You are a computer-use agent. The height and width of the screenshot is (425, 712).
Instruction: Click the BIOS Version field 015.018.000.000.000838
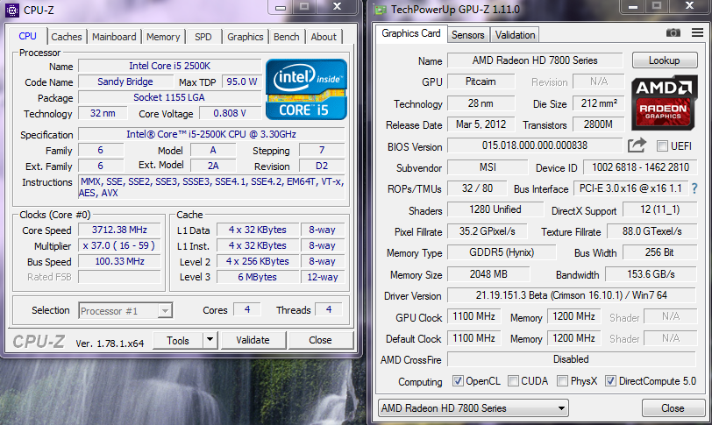[535, 145]
